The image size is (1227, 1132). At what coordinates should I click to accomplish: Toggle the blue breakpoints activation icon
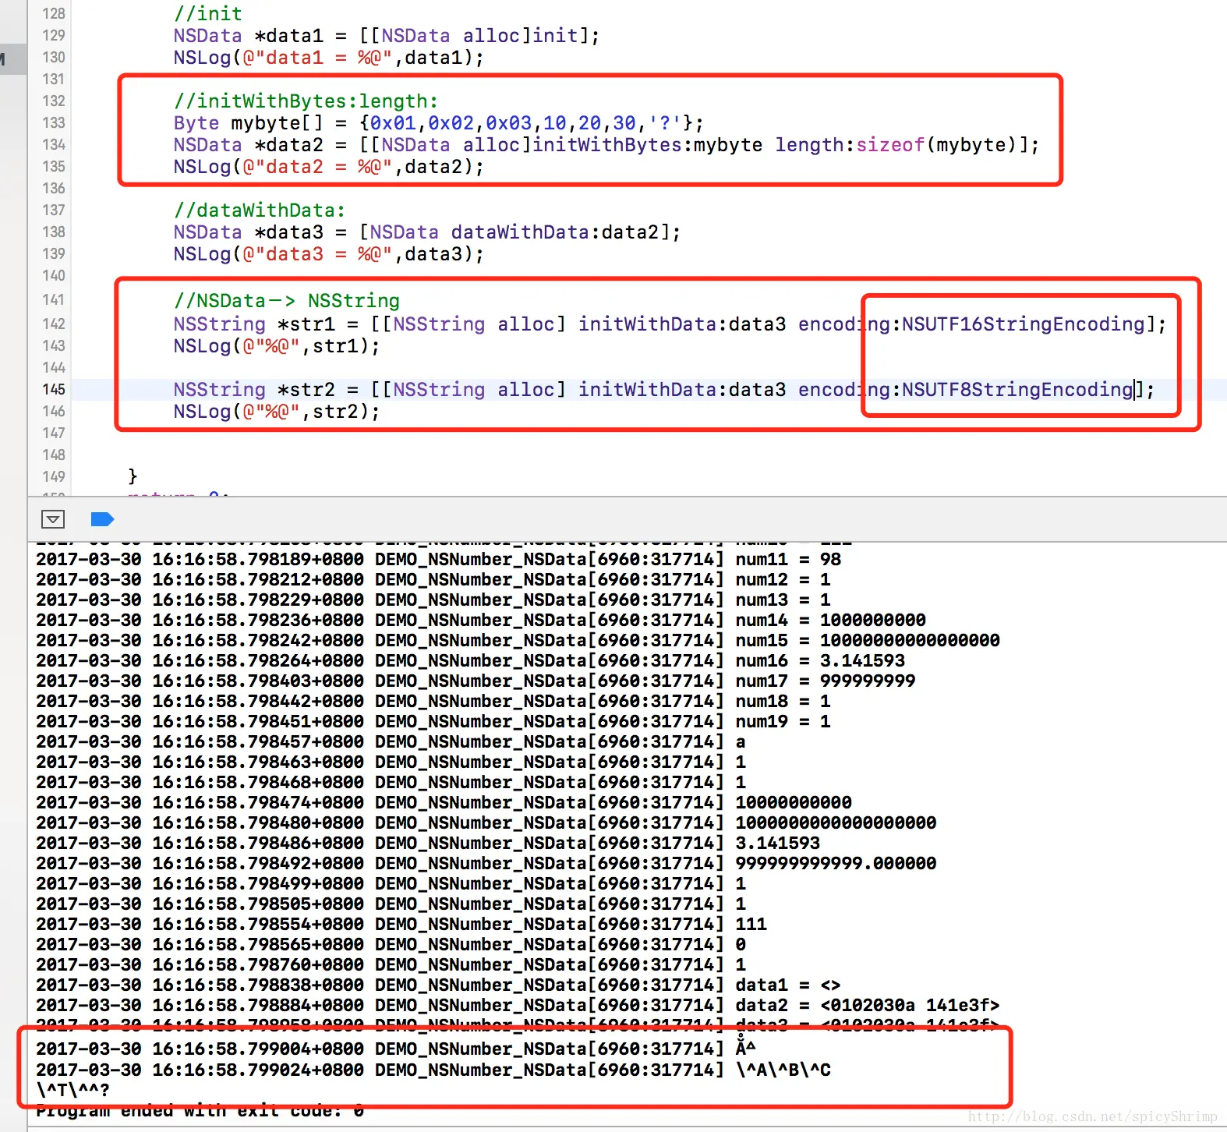[102, 519]
